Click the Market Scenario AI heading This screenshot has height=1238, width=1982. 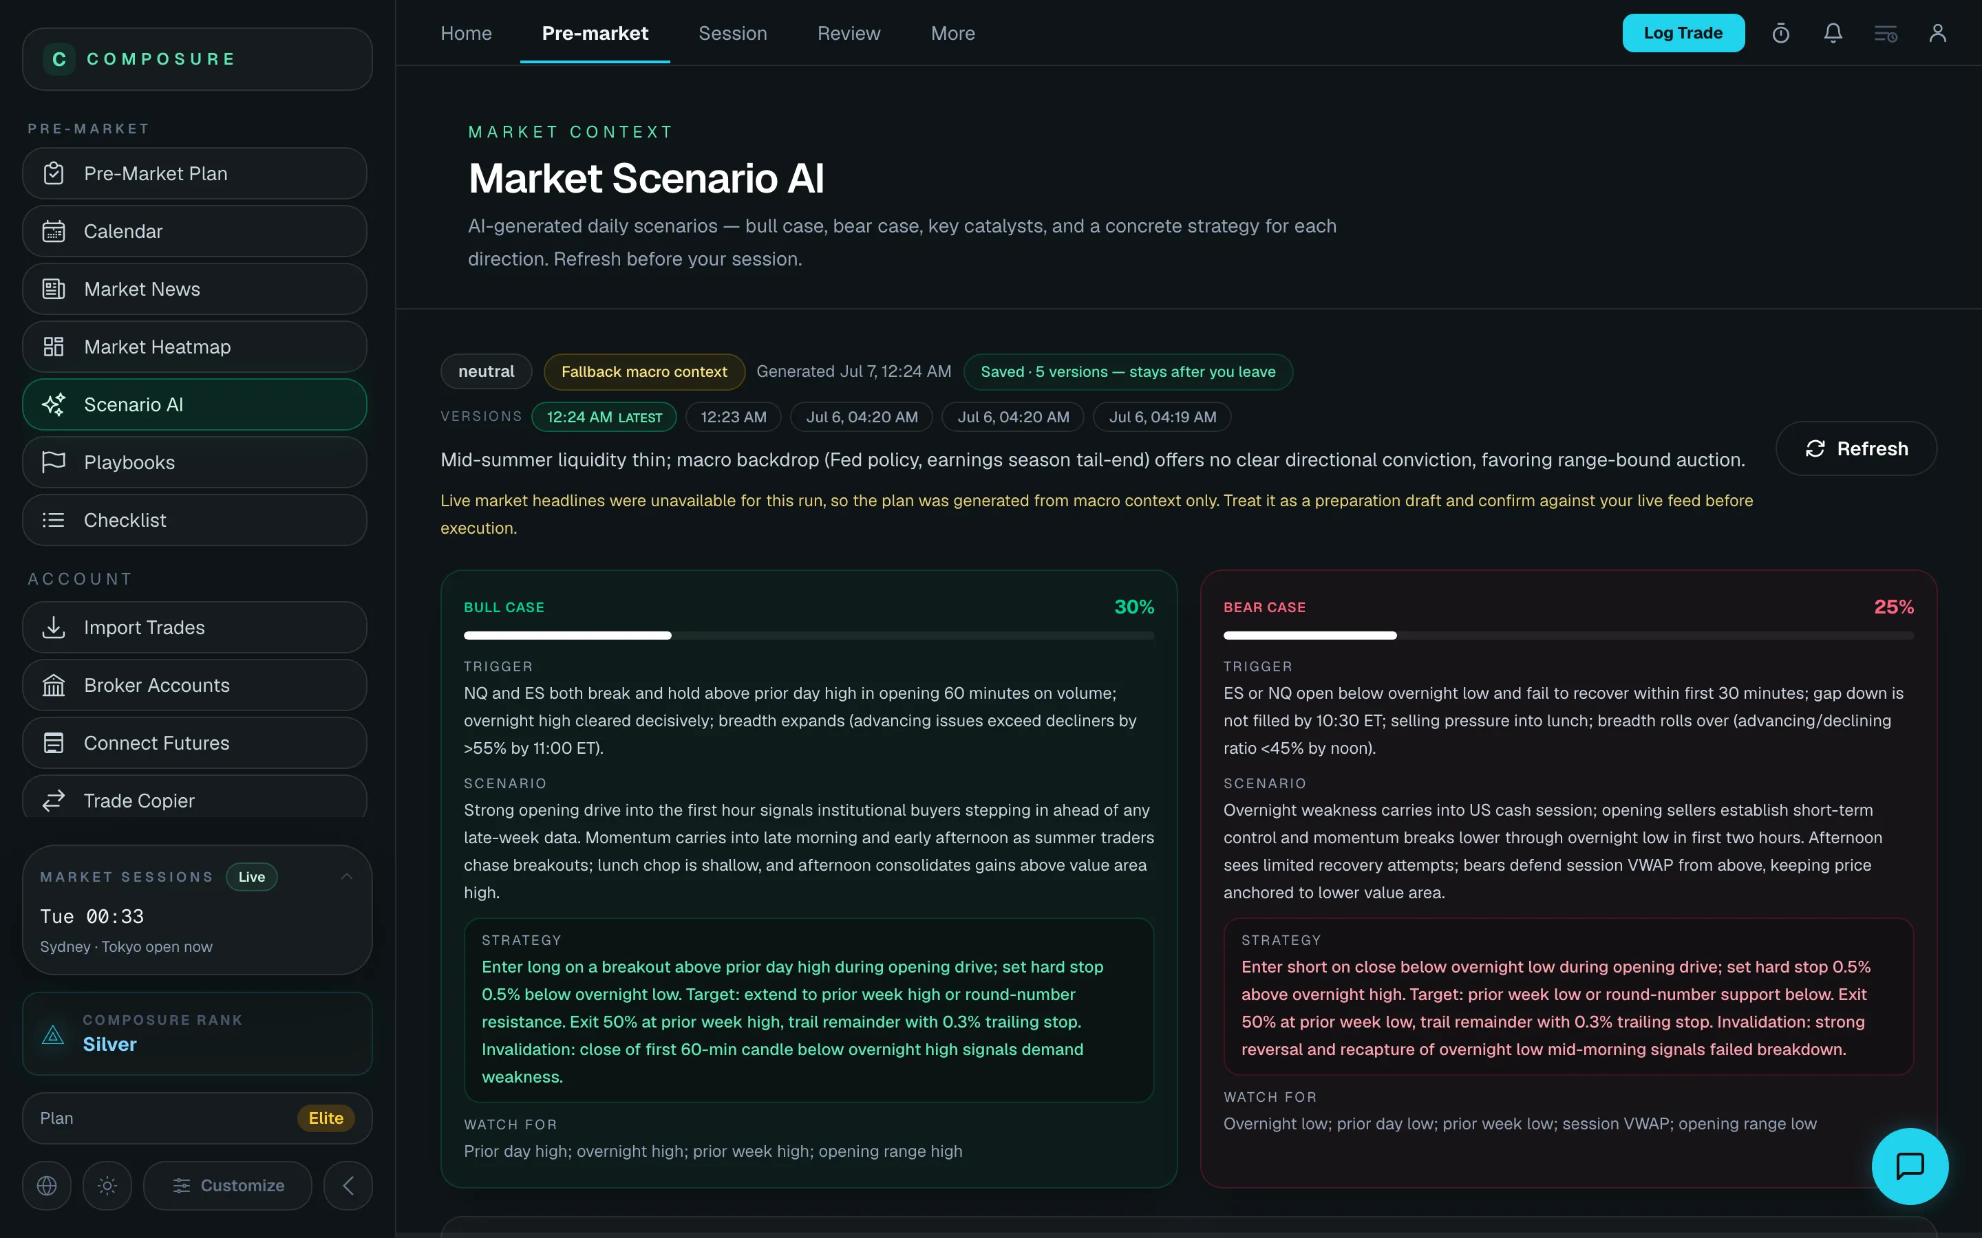point(646,177)
